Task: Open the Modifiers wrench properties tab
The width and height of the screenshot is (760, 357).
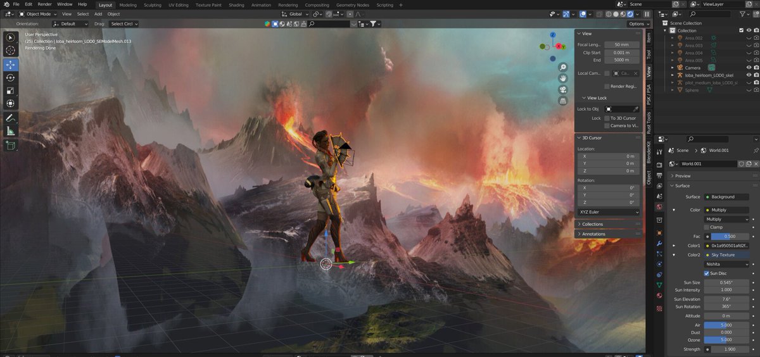Action: click(659, 244)
